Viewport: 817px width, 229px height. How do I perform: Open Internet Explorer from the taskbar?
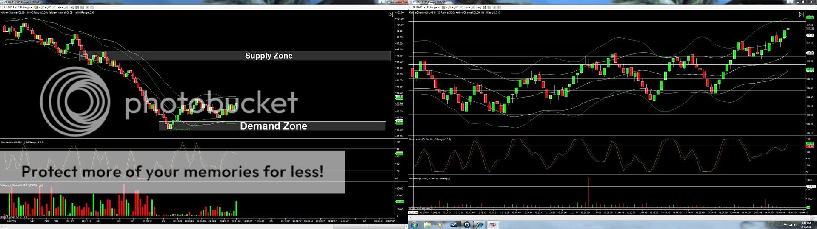click(x=480, y=225)
